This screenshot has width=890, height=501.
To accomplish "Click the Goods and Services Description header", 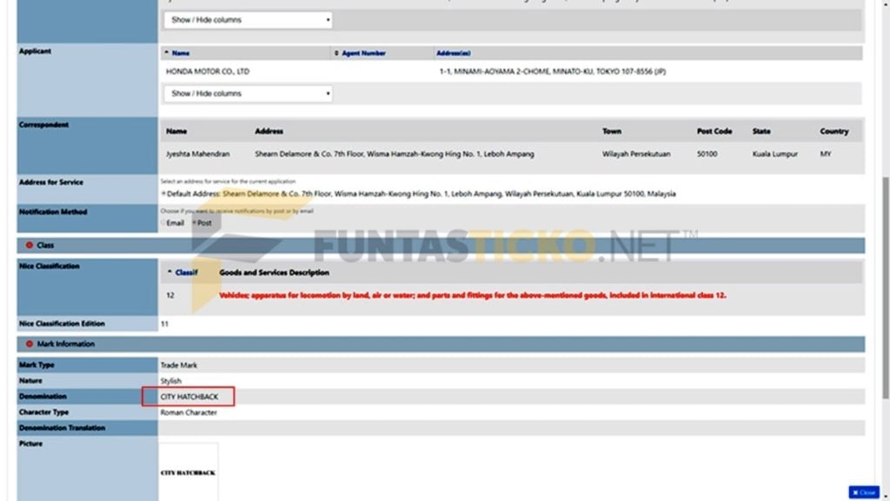I will pos(274,273).
